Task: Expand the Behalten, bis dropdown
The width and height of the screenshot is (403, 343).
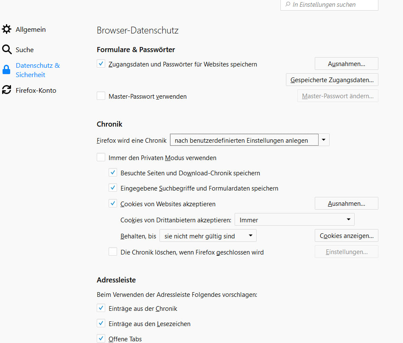Action: click(x=208, y=236)
